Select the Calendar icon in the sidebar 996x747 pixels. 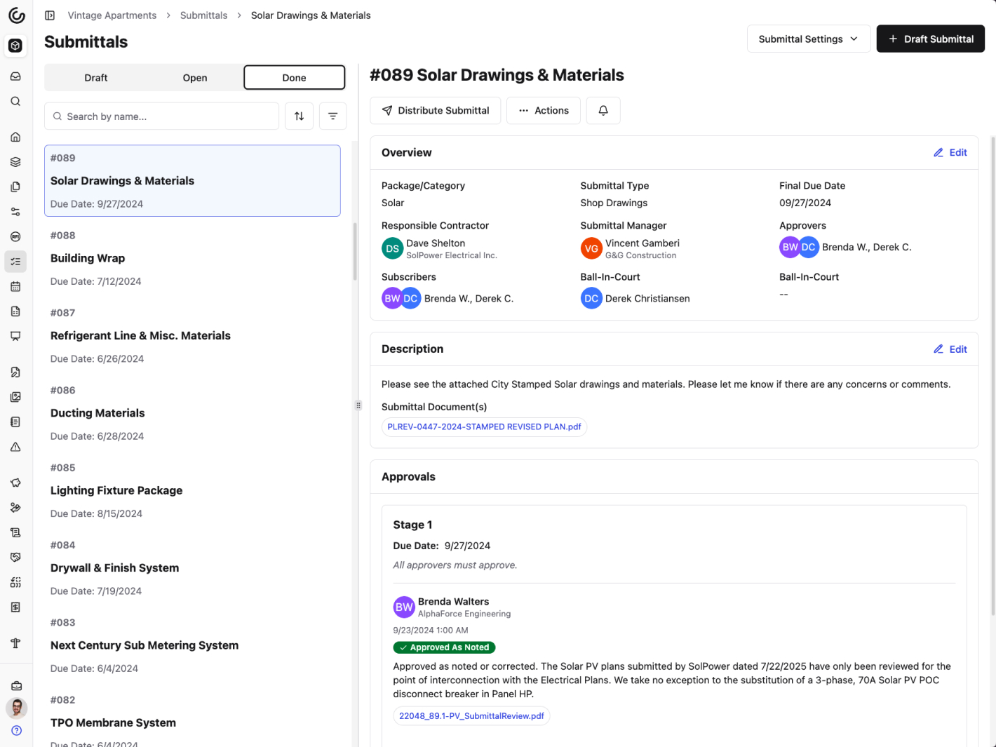[x=15, y=286]
